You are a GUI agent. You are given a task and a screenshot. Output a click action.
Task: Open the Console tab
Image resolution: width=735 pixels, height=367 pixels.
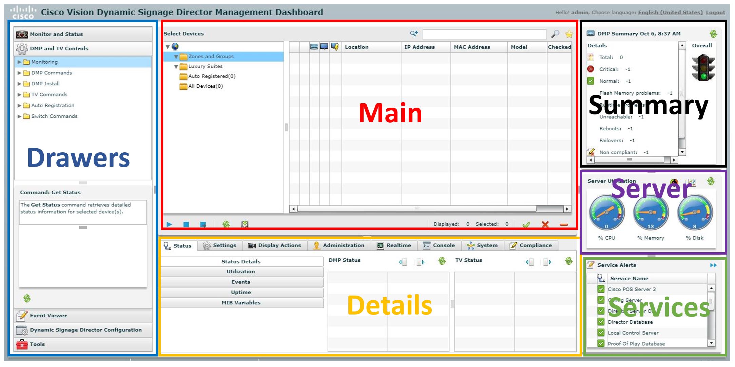tap(439, 245)
